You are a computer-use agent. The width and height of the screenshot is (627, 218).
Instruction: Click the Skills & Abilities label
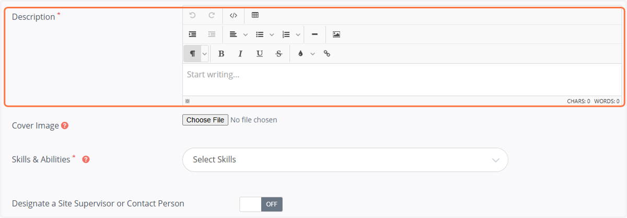click(x=41, y=159)
